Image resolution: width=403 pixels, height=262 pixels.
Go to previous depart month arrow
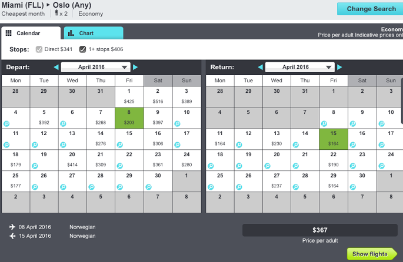click(x=56, y=67)
